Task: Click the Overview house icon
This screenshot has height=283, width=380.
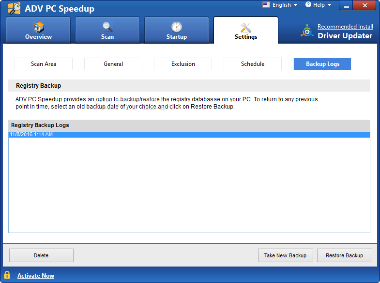Action: point(39,27)
